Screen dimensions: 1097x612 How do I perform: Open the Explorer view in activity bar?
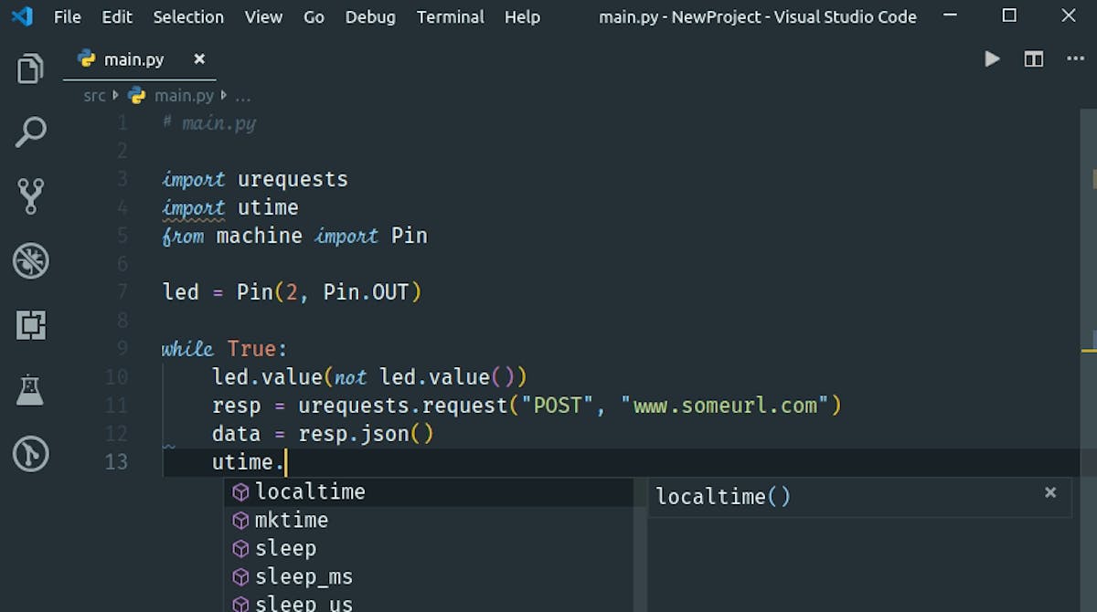coord(30,69)
